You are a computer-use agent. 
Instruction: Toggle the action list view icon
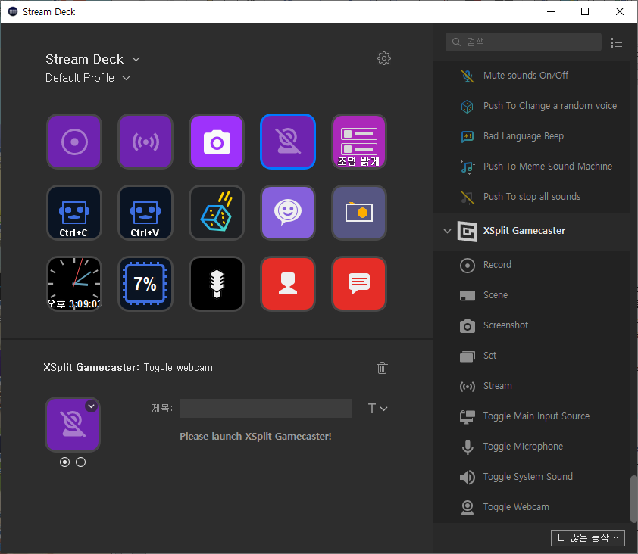[x=616, y=42]
